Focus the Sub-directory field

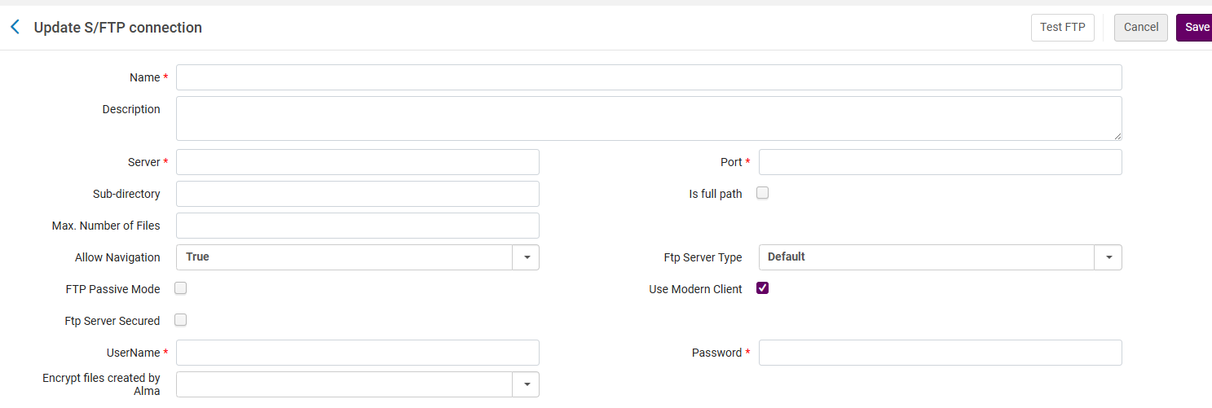358,194
